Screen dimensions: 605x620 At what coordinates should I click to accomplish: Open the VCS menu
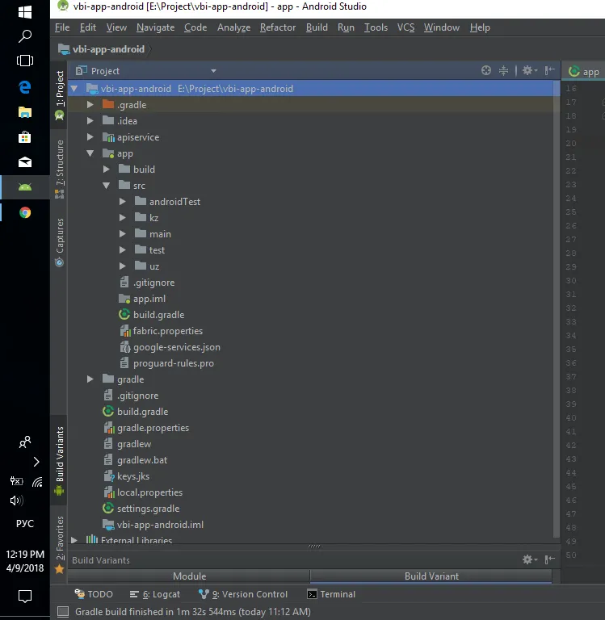406,27
